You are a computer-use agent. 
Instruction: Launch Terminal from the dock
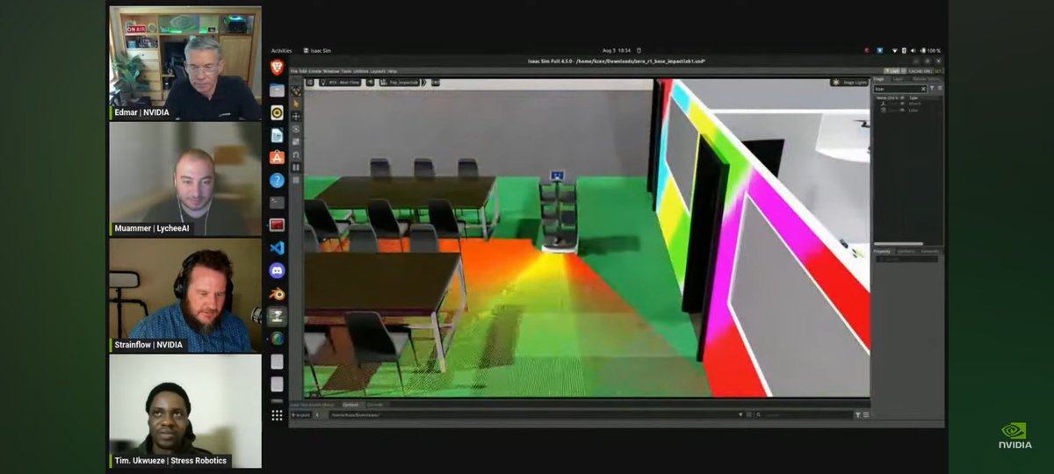277,202
